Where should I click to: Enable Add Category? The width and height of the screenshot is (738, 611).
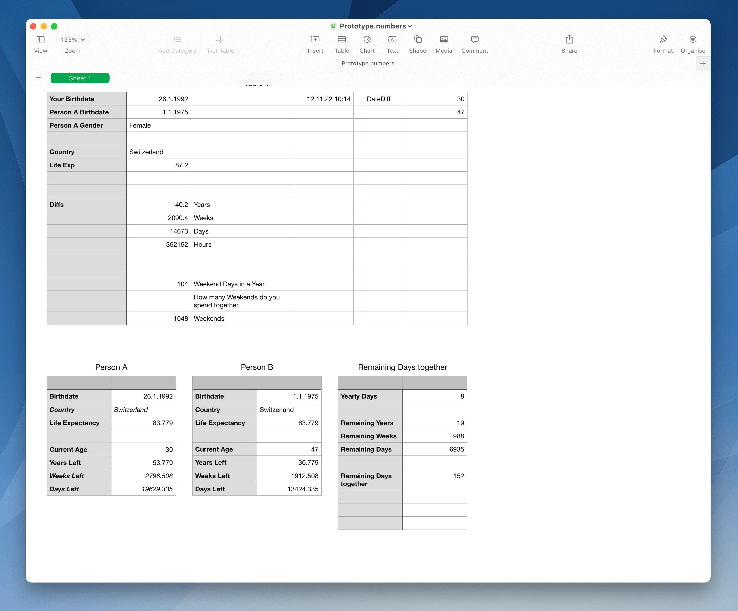[177, 43]
